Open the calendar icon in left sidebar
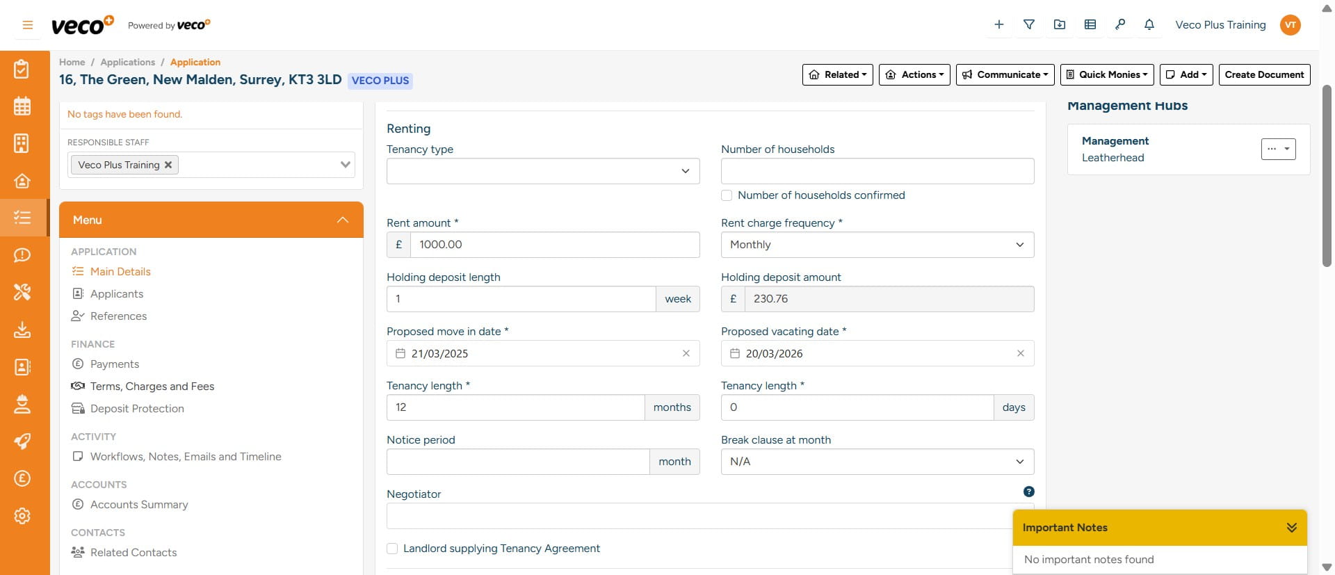The image size is (1335, 575). [22, 106]
